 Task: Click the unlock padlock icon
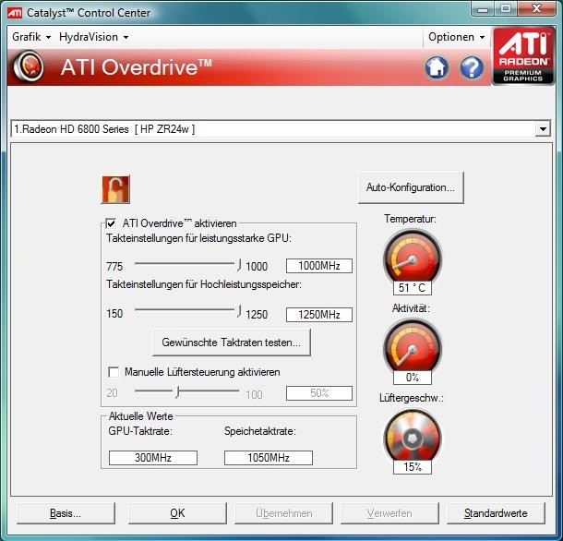coord(115,189)
